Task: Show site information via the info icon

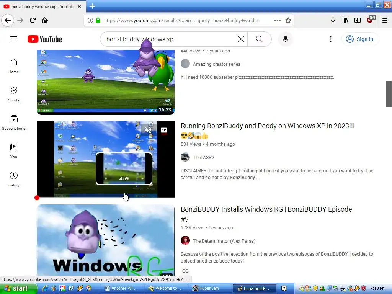Action: pyautogui.click(x=90, y=20)
